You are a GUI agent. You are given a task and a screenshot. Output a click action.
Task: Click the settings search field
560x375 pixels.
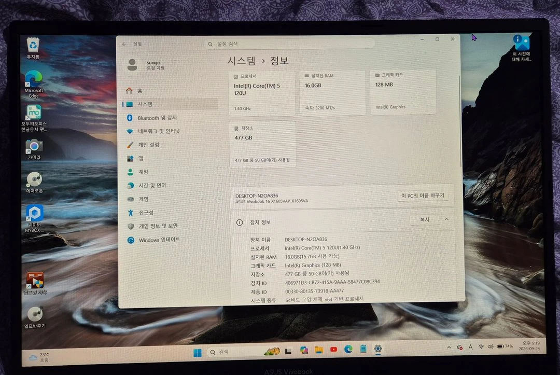coord(290,44)
